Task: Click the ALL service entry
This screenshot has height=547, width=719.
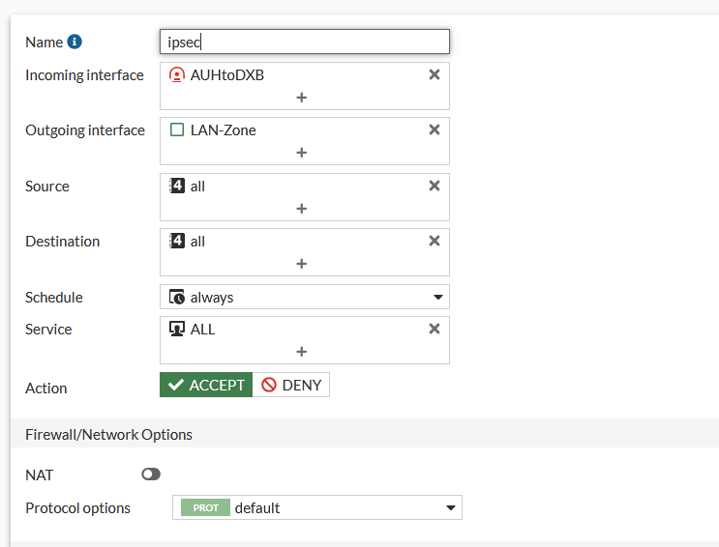Action: [202, 329]
